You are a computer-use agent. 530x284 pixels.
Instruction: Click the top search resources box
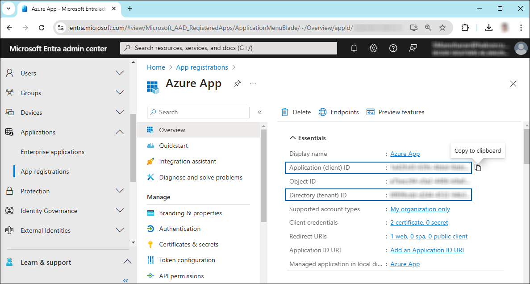229,48
